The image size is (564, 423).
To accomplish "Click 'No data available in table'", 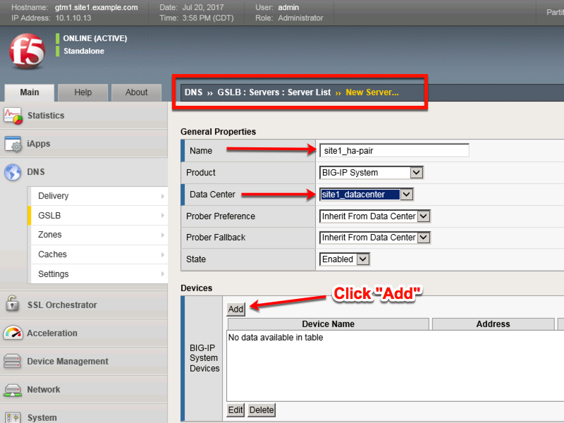I will (x=276, y=338).
